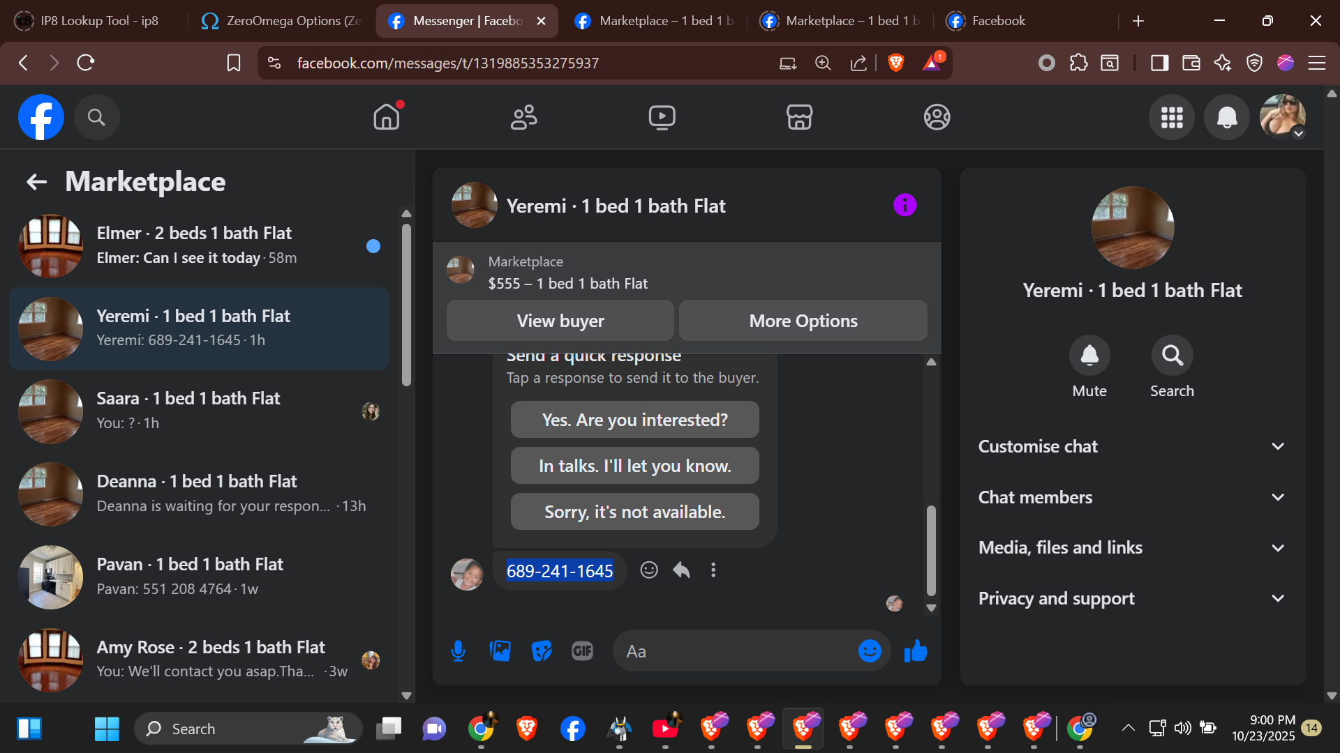Attach a photo using the image icon
This screenshot has height=753, width=1340.
[x=500, y=651]
